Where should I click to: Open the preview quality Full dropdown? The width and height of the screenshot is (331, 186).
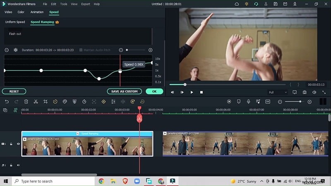pyautogui.click(x=278, y=92)
